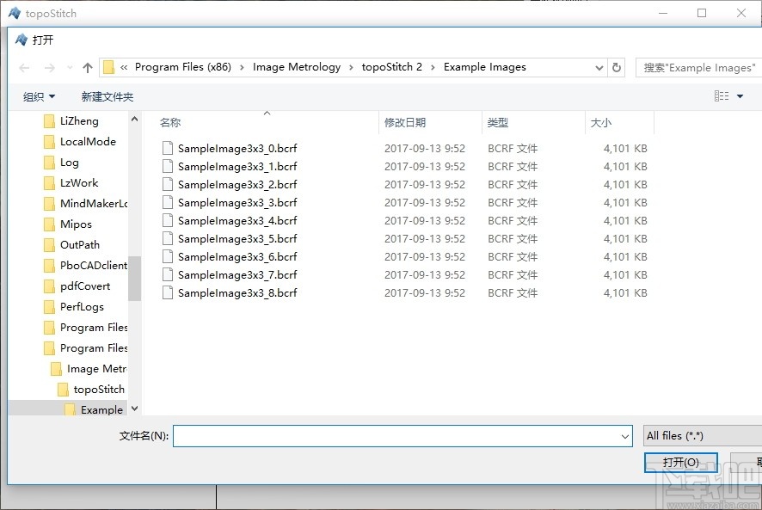
Task: Open recent locations dropdown arrow
Action: pos(70,68)
